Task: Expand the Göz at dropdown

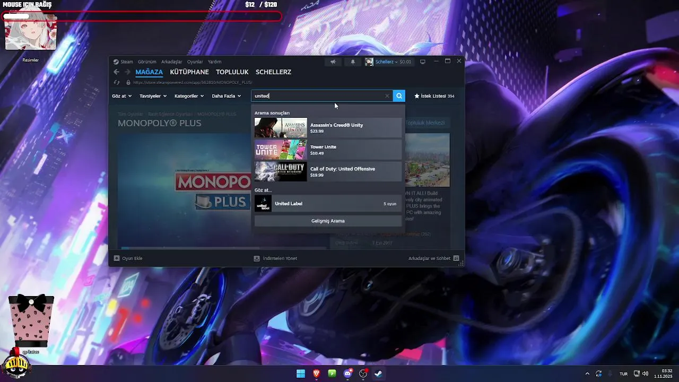Action: click(121, 96)
